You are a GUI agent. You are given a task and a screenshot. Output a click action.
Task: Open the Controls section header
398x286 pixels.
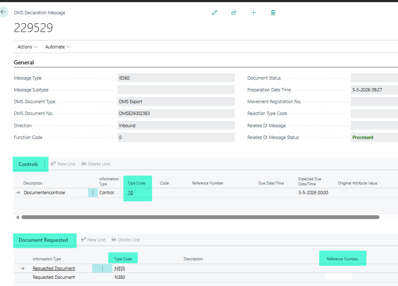tap(28, 164)
